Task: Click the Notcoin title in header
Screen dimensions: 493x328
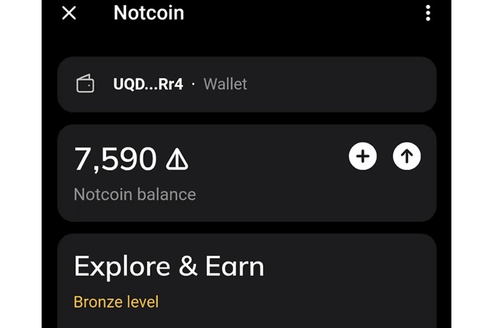Action: tap(148, 13)
